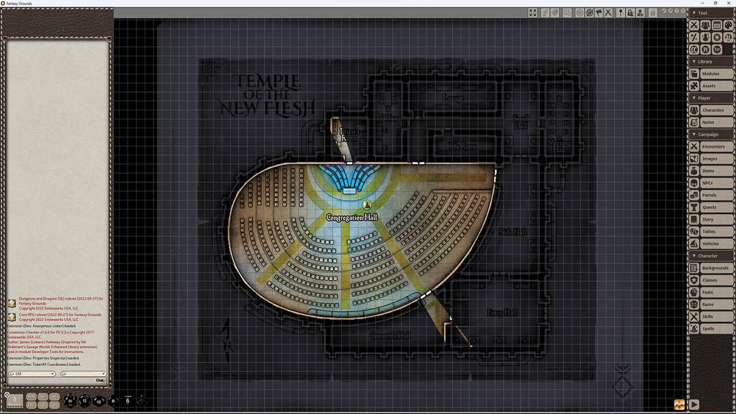Open the GM chat mode dropdown
This screenshot has height=414, width=736.
coord(32,374)
